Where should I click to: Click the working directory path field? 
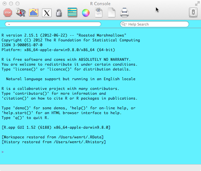click(53, 24)
